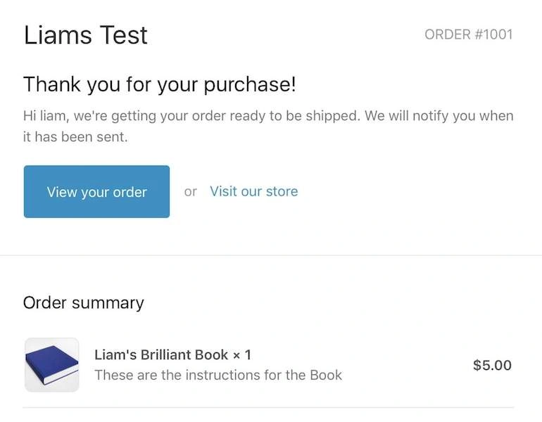Click the "Thank you for your purchase!" heading

click(x=160, y=84)
